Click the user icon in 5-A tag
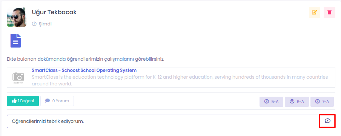341x136 pixels. (x=267, y=102)
